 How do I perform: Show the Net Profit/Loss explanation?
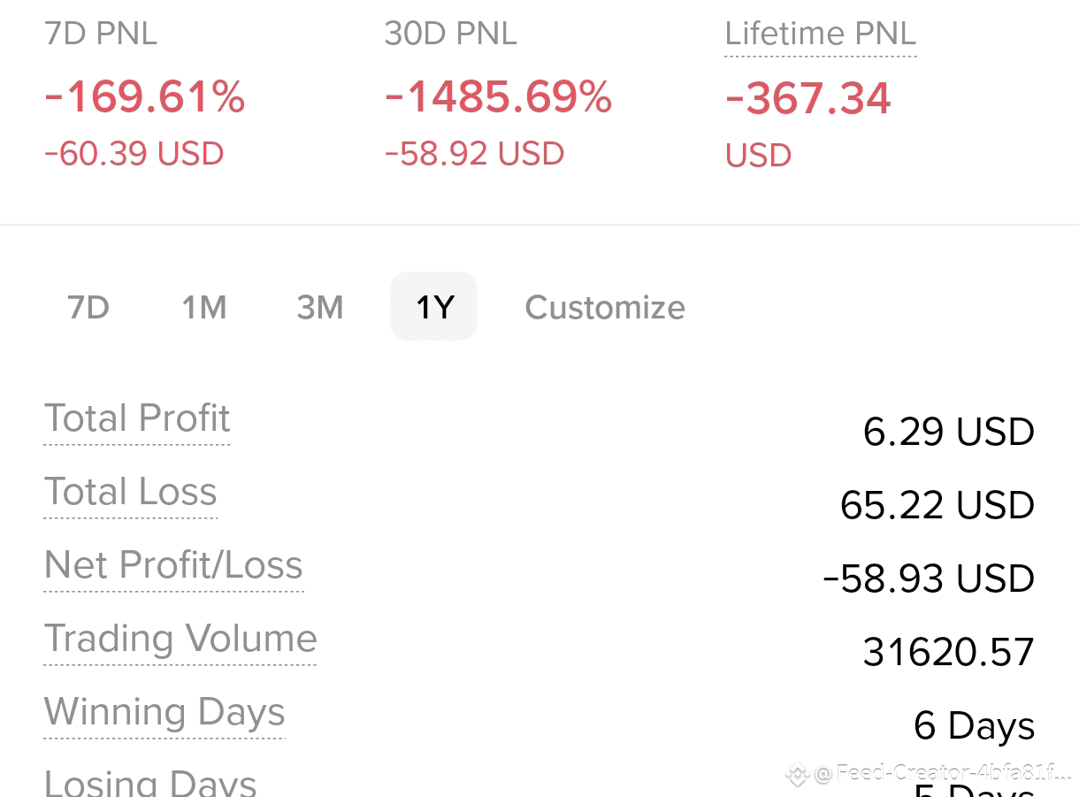coord(174,565)
